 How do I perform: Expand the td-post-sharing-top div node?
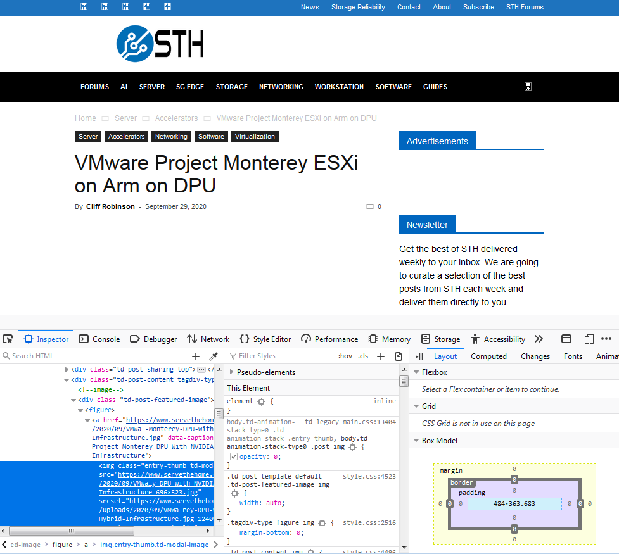click(67, 370)
